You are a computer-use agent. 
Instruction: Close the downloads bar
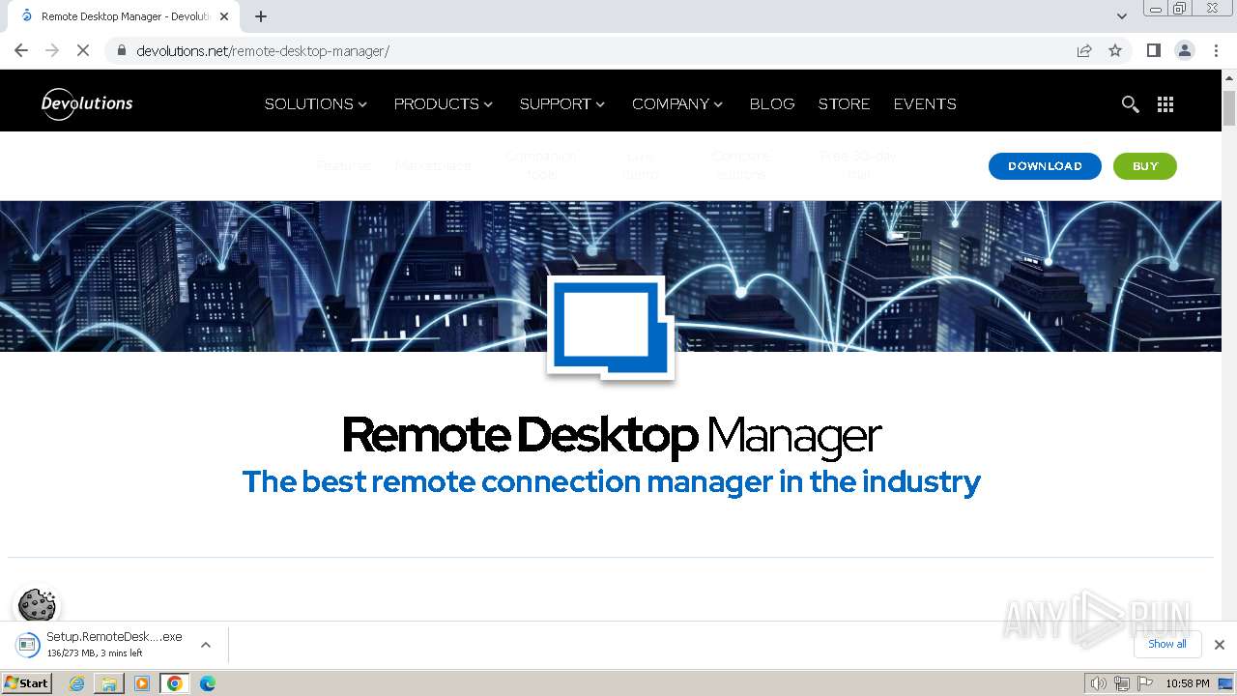[x=1220, y=645]
